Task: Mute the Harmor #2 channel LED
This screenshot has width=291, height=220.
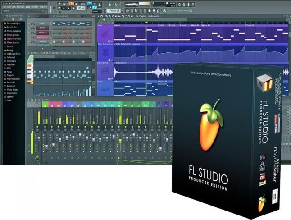Action: [x=29, y=33]
